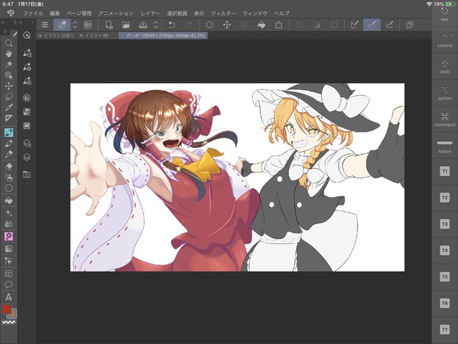The image size is (458, 344).
Task: Select the Fill bucket tool in left toolbar
Action: click(9, 201)
